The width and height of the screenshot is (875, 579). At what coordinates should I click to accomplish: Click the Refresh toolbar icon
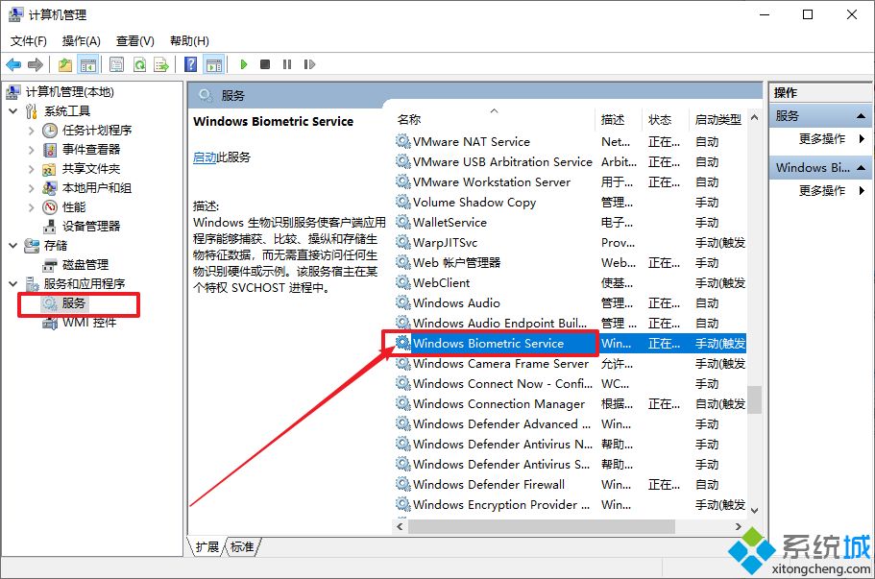coord(139,64)
